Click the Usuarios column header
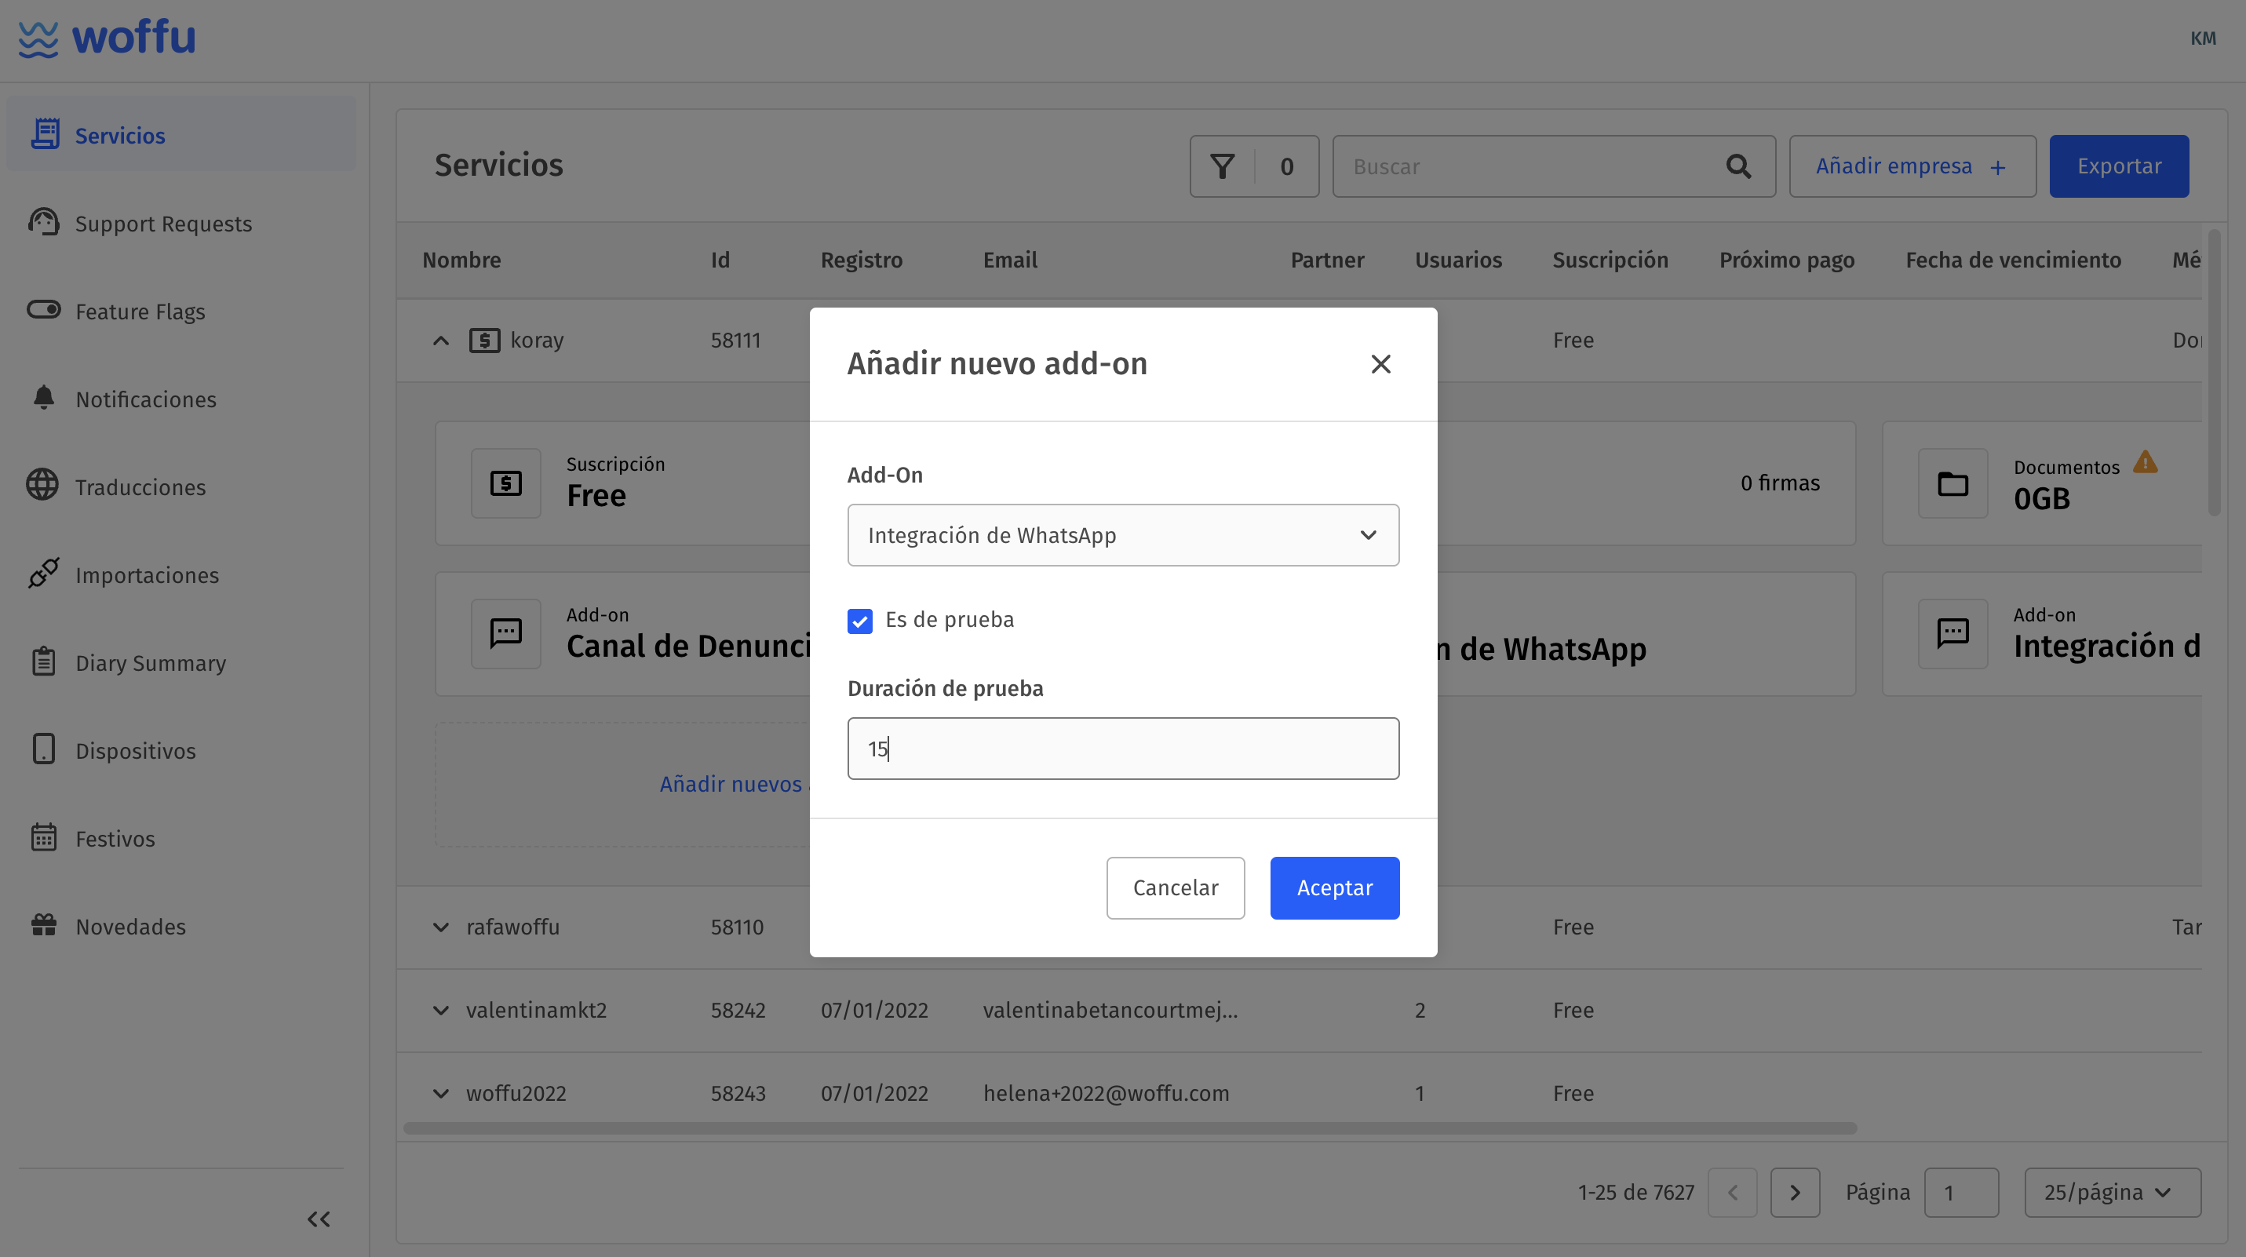This screenshot has width=2246, height=1257. click(1458, 260)
